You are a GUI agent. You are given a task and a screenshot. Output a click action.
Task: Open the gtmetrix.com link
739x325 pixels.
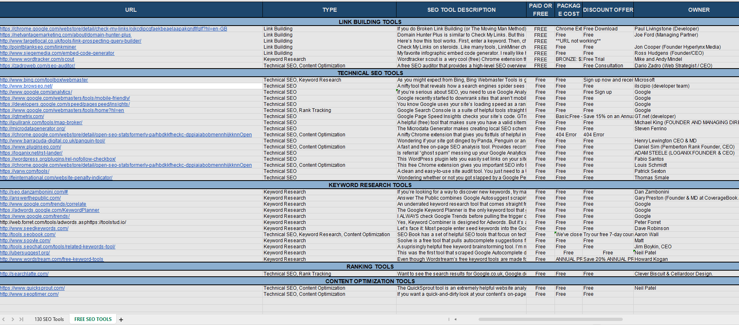pos(22,116)
